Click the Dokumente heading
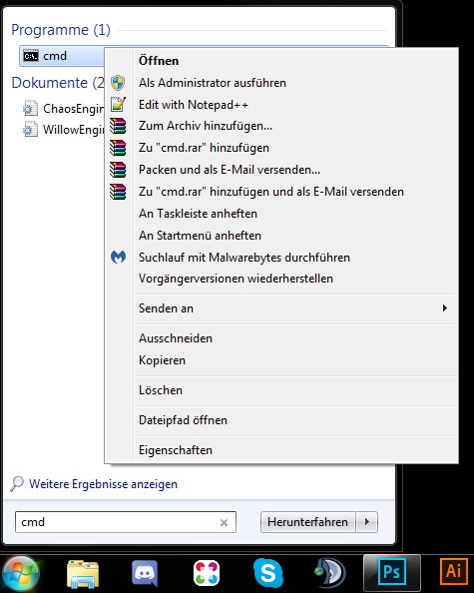 coord(58,83)
